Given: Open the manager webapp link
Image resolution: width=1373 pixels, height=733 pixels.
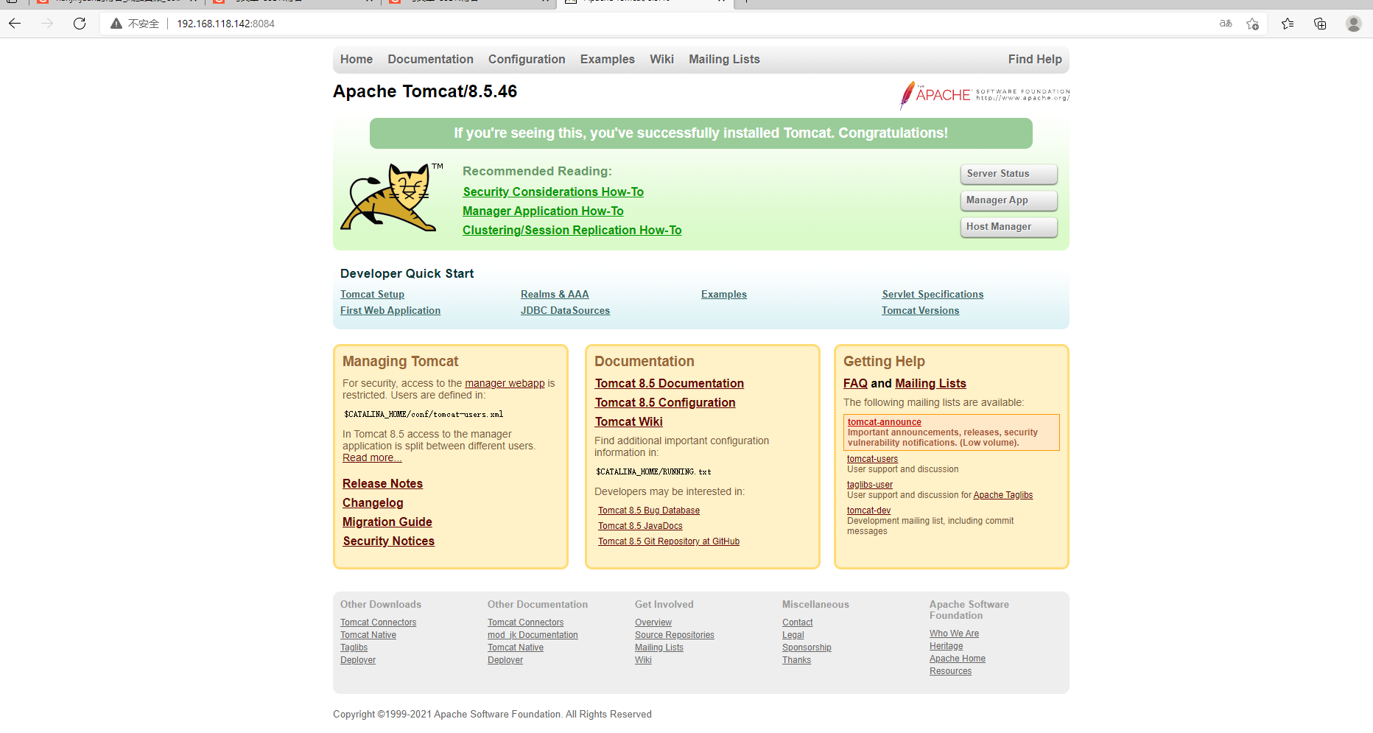Looking at the screenshot, I should [505, 383].
